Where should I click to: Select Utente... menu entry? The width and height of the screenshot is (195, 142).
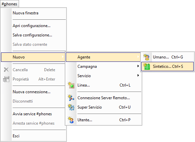104,120
